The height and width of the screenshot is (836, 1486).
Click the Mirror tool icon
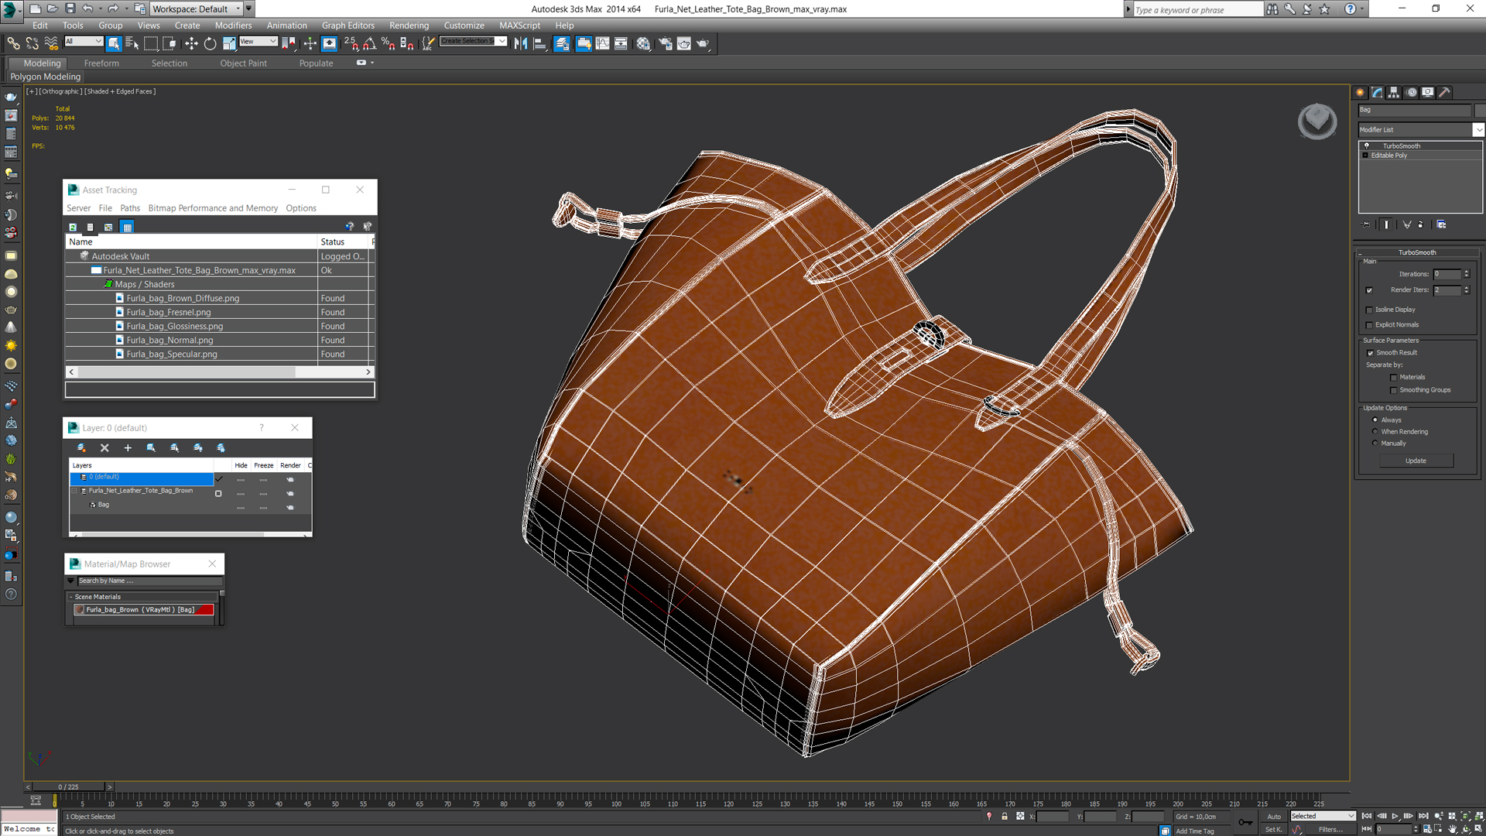pos(521,43)
